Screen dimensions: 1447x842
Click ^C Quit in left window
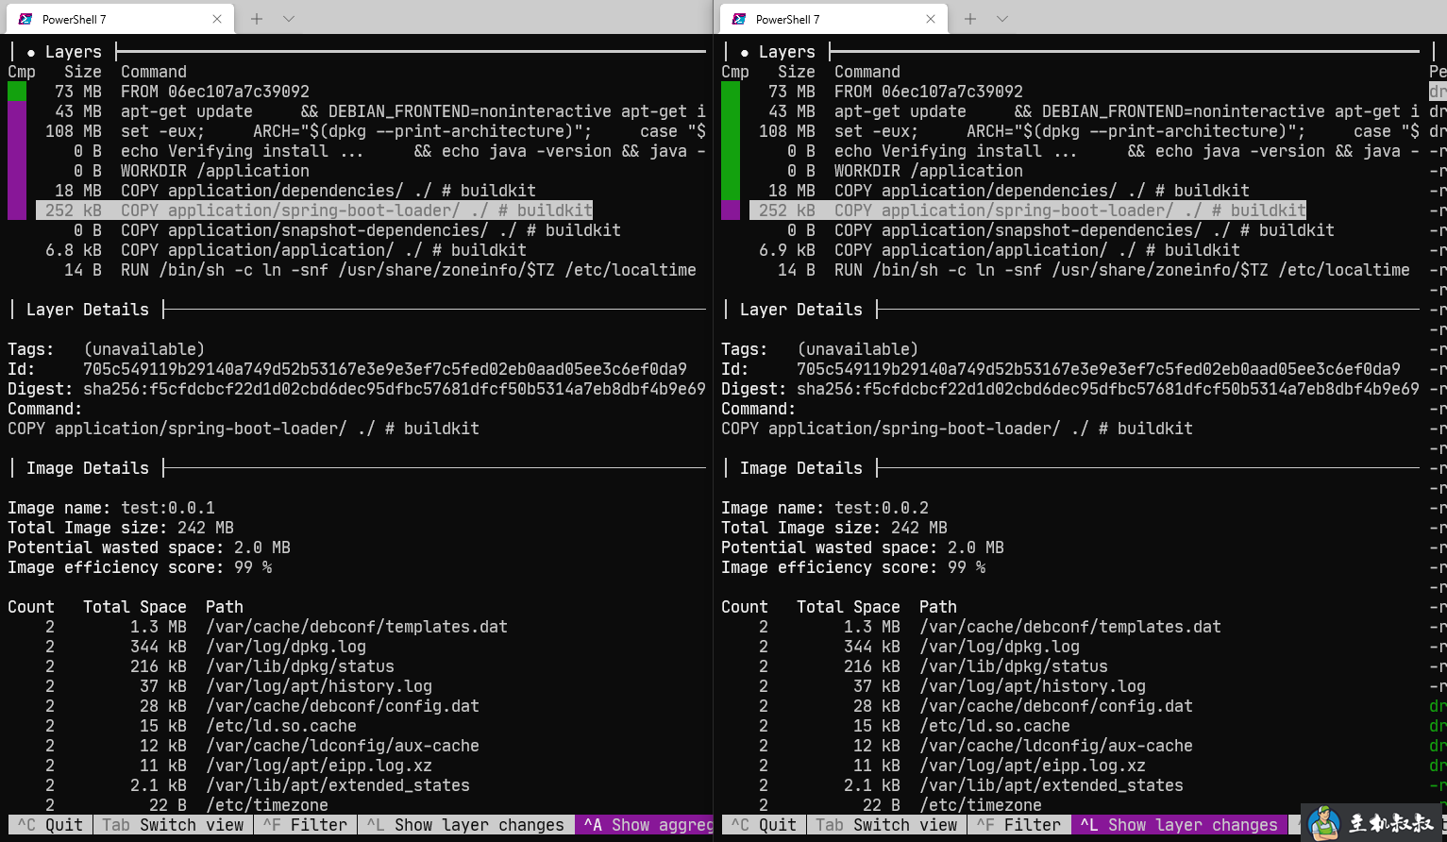[50, 825]
